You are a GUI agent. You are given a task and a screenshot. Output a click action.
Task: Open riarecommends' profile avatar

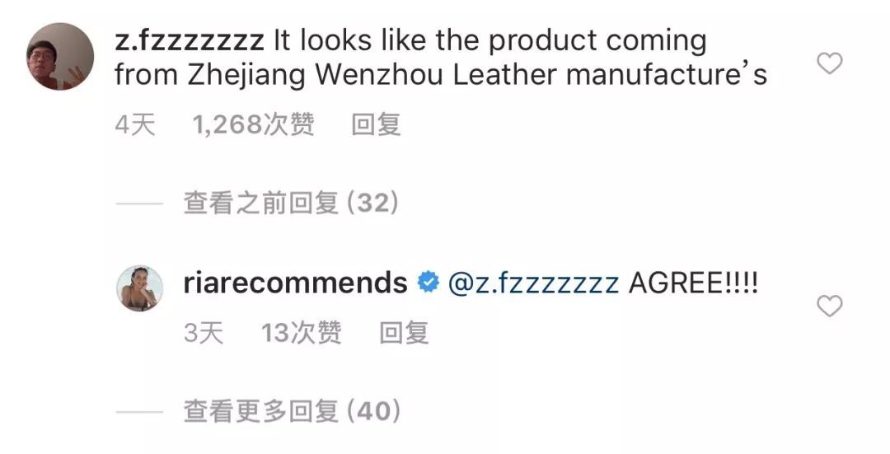pos(139,288)
